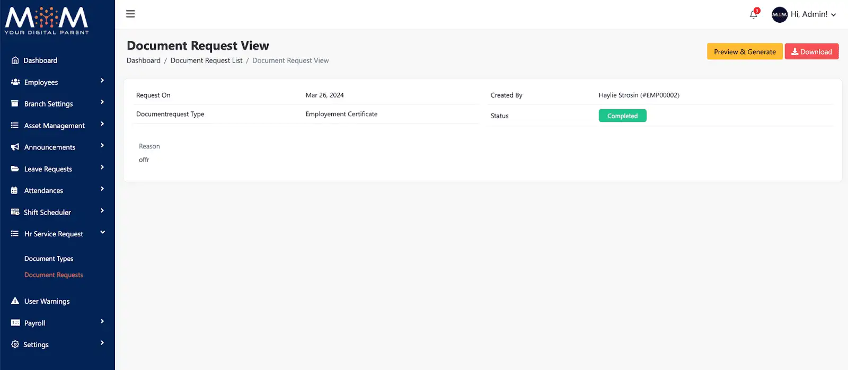Image resolution: width=848 pixels, height=370 pixels.
Task: Select Document Types menu item
Action: [x=49, y=259]
